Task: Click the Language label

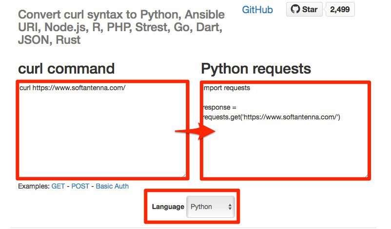Action: tap(168, 207)
